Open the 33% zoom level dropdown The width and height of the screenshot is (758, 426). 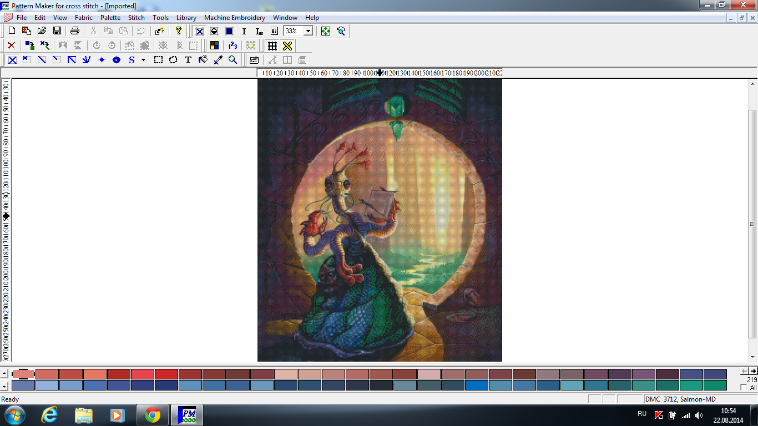(308, 31)
